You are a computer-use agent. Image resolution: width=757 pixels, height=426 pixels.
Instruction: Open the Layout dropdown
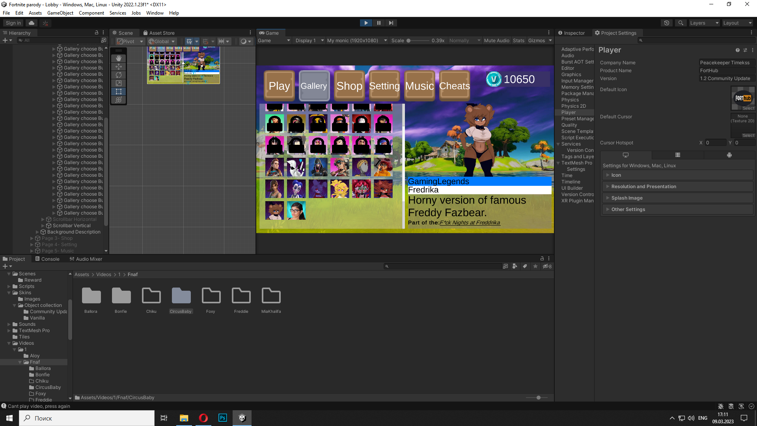coord(737,23)
